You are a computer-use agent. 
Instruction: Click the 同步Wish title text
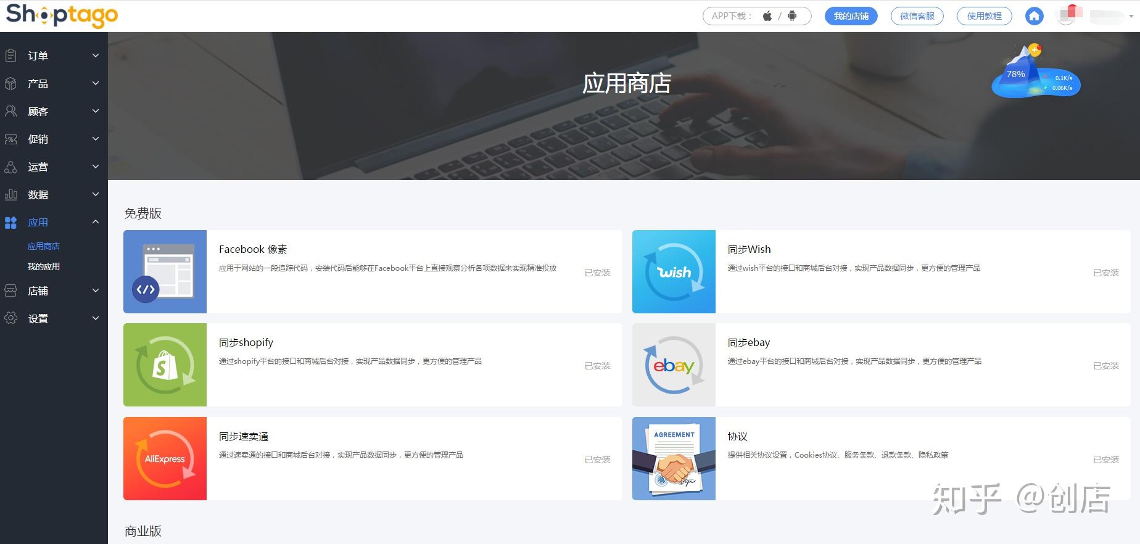(x=750, y=249)
